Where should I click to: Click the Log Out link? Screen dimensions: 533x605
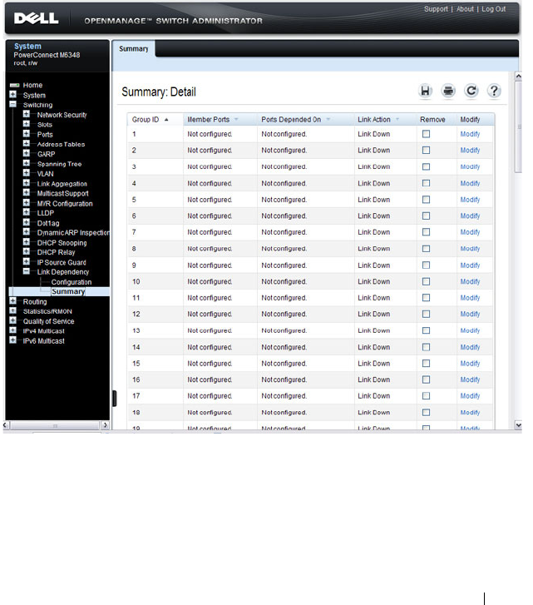[494, 9]
